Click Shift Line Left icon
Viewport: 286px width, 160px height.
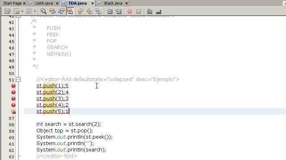(x=109, y=11)
